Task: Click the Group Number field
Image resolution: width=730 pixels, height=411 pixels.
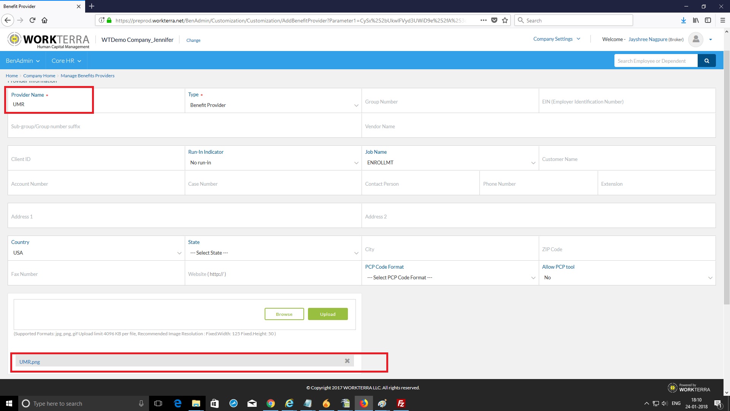Action: [x=450, y=101]
